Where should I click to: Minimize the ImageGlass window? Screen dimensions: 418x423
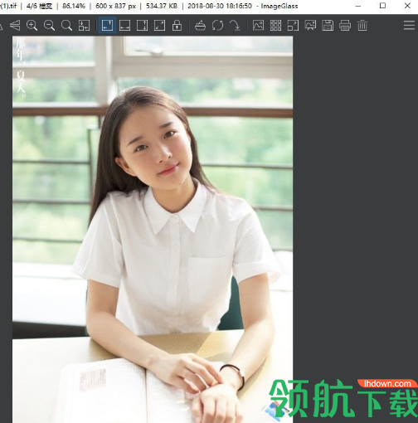click(358, 6)
